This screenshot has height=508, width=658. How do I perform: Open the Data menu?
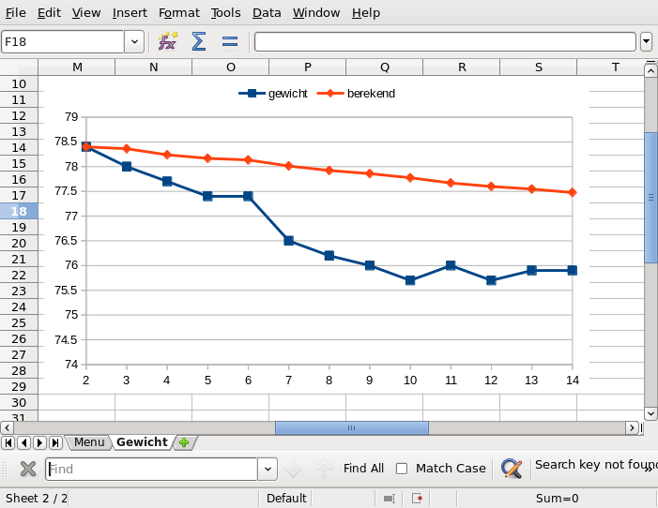coord(267,12)
